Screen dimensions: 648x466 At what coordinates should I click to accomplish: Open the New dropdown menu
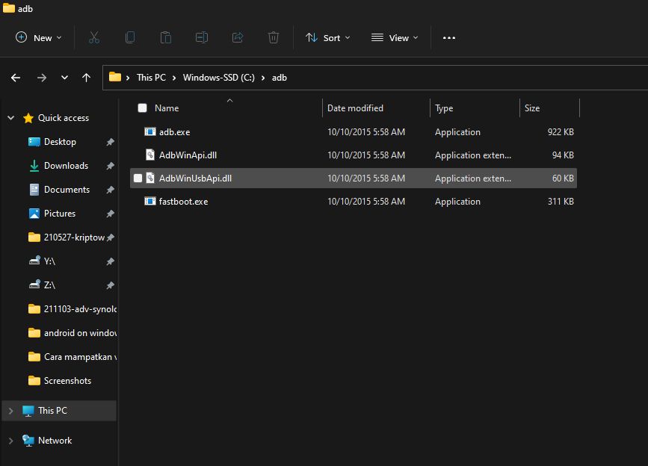38,37
